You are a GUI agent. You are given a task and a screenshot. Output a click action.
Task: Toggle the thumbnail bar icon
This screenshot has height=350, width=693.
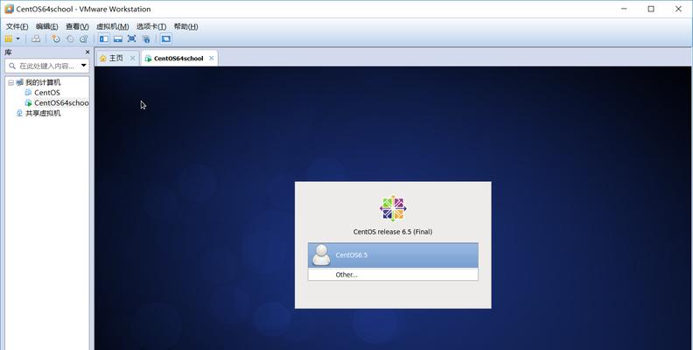coord(118,38)
